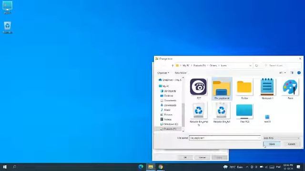
Task: Click the navigation pane scrollbar
Action: tap(183, 115)
